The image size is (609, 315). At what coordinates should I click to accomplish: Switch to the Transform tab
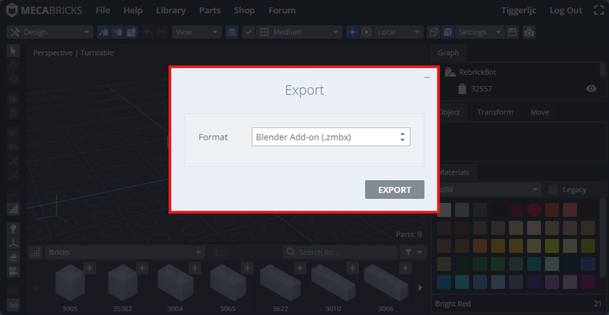coord(495,112)
